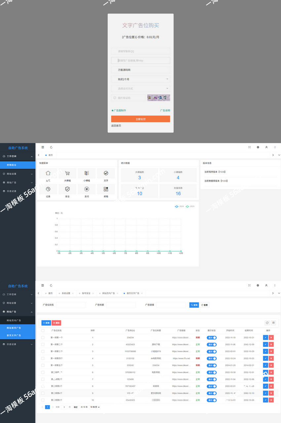
Task: Click 返回首页 link on purchase form
Action: 116,126
